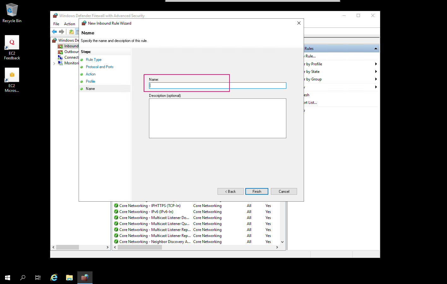Maximize the Windows Defender Firewall window

pyautogui.click(x=358, y=15)
